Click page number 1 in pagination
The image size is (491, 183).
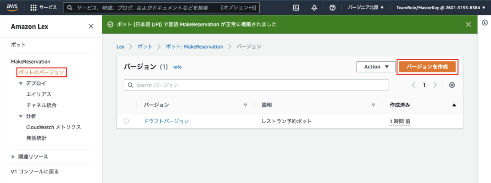424,85
